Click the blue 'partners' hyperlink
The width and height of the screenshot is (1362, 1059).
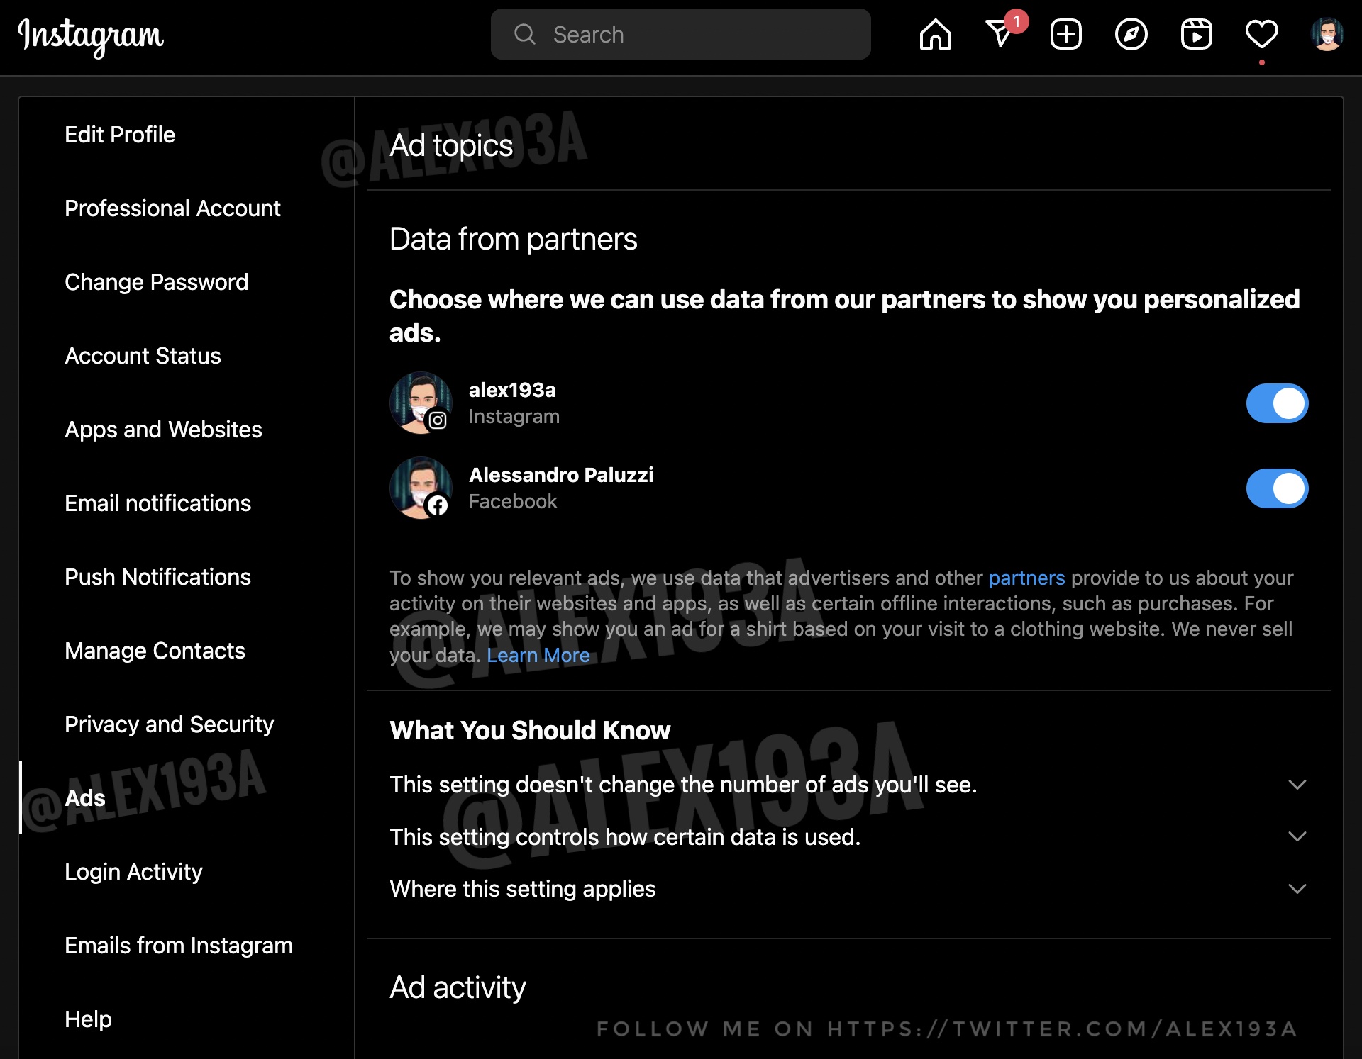1026,578
